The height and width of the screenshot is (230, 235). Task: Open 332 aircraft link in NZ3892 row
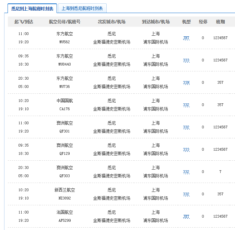[186, 194]
